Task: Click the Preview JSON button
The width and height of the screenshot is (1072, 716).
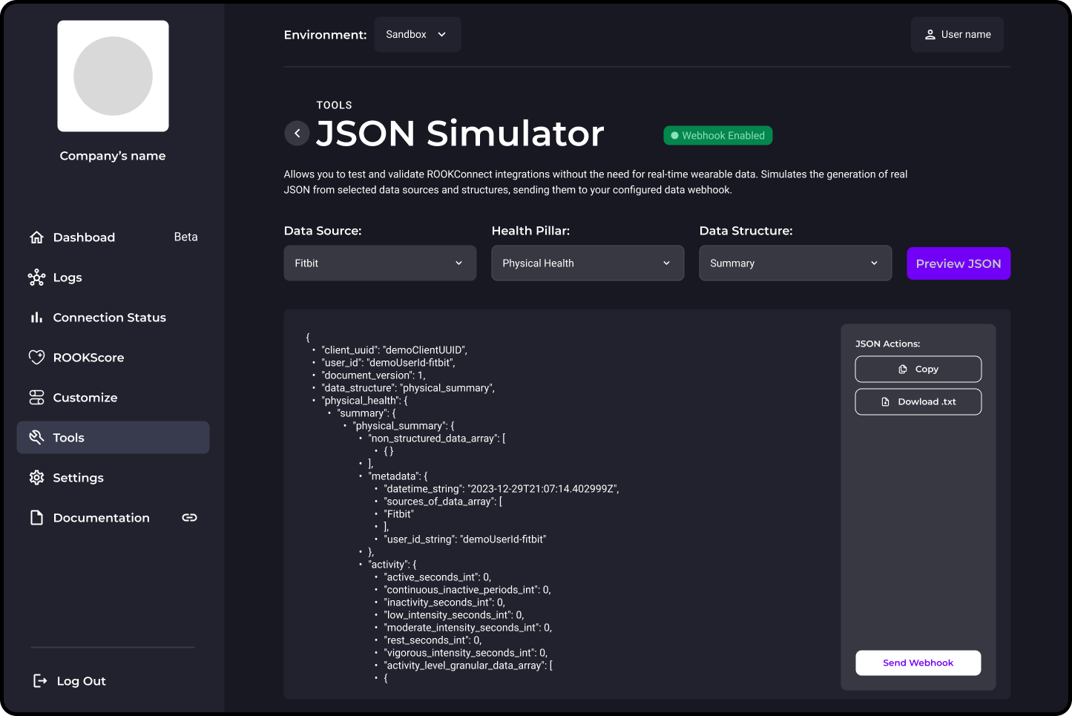Action: tap(958, 263)
